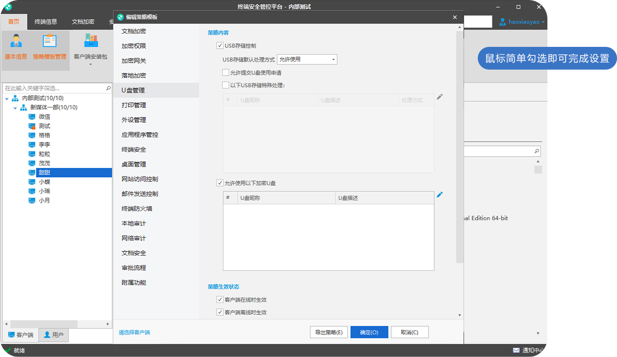Viewport: 617px width, 357px height.
Task: Click the haoxiaoyao user account icon
Action: (x=503, y=22)
